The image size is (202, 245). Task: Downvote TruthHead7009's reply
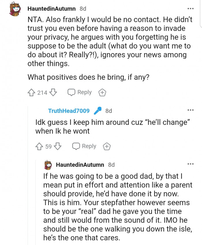tap(58, 146)
